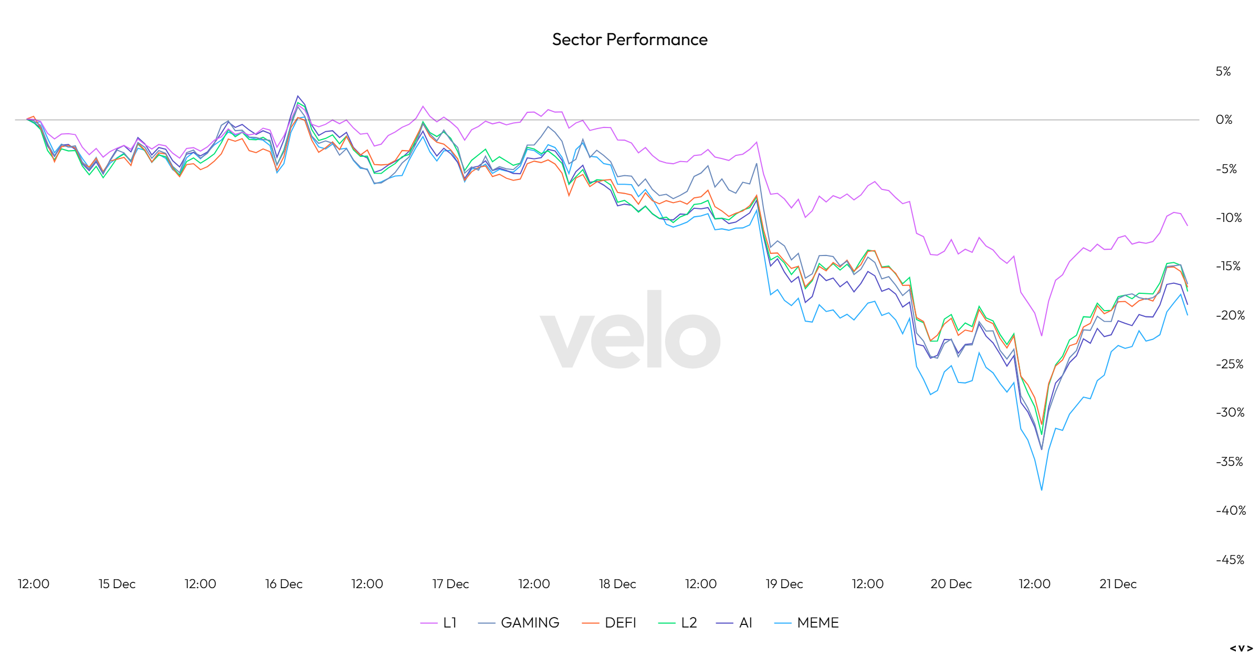This screenshot has height=659, width=1260.
Task: Click the dark purple line marker beside AI
Action: (x=724, y=623)
